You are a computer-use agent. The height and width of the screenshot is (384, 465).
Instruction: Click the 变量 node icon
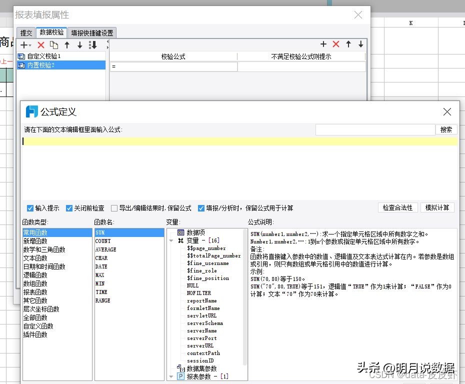pyautogui.click(x=180, y=240)
